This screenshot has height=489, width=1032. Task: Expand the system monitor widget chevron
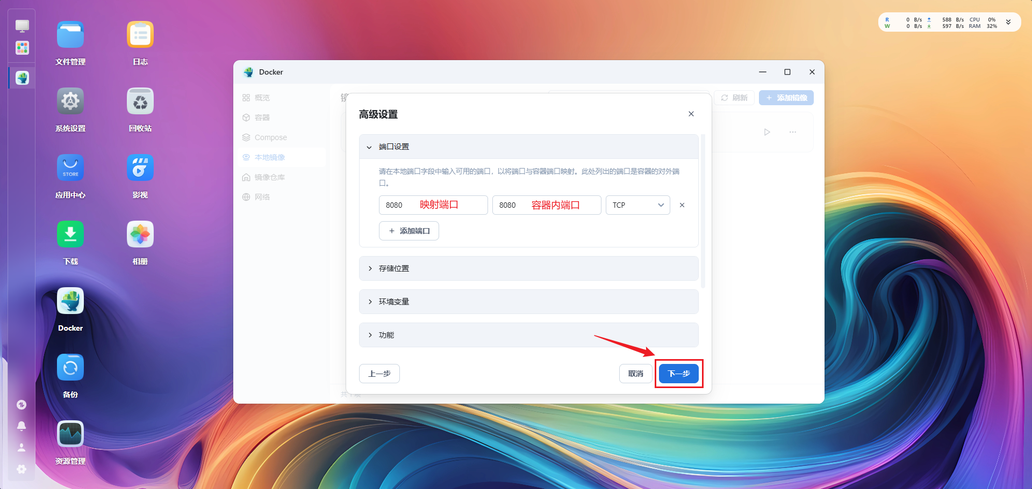[1008, 23]
